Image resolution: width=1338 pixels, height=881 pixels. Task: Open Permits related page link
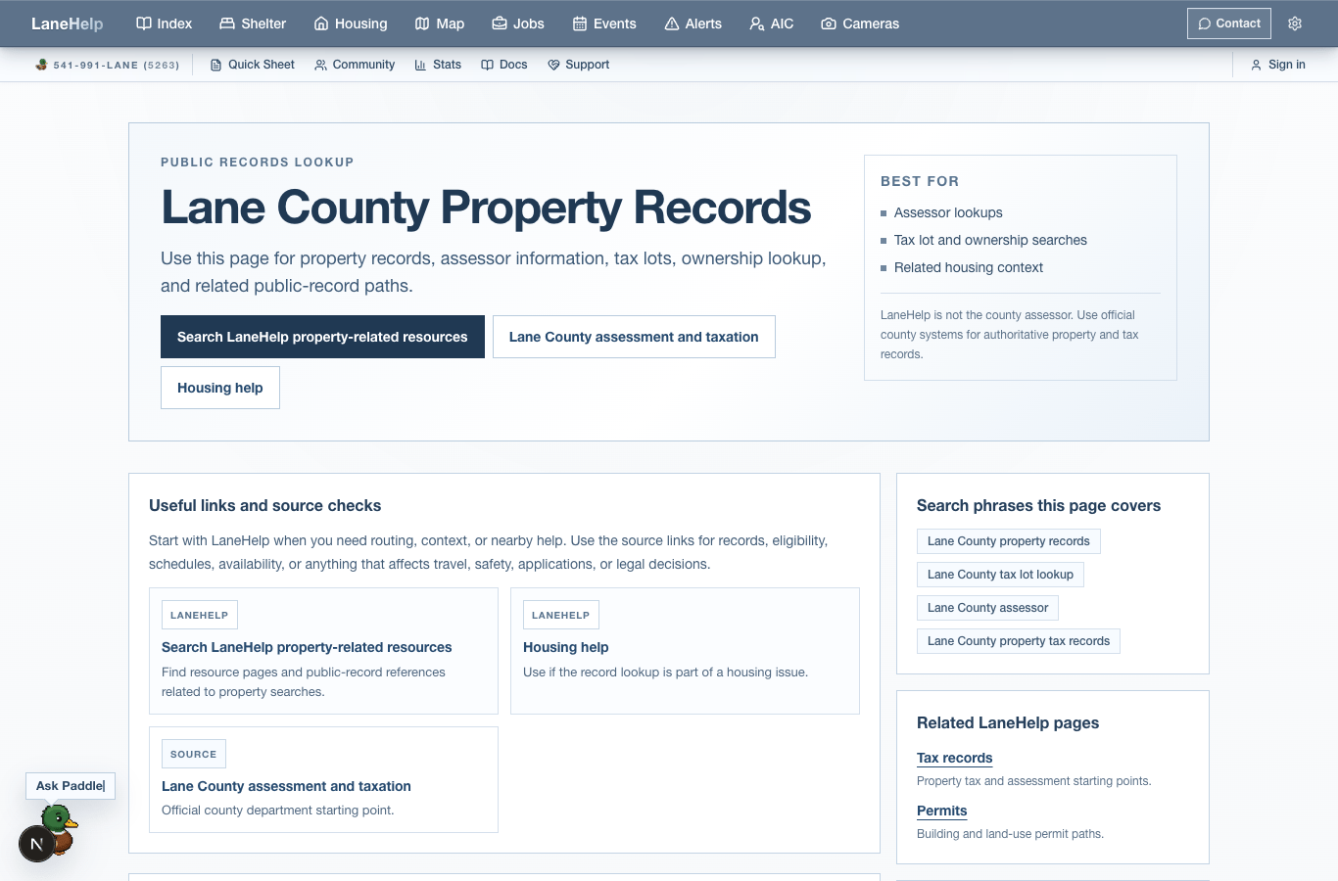[x=941, y=811]
